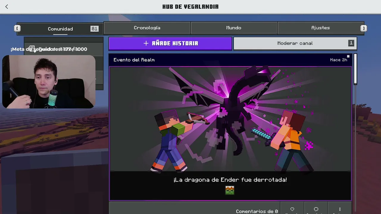Open the Comunidad tab
The image size is (381, 214).
tap(60, 29)
